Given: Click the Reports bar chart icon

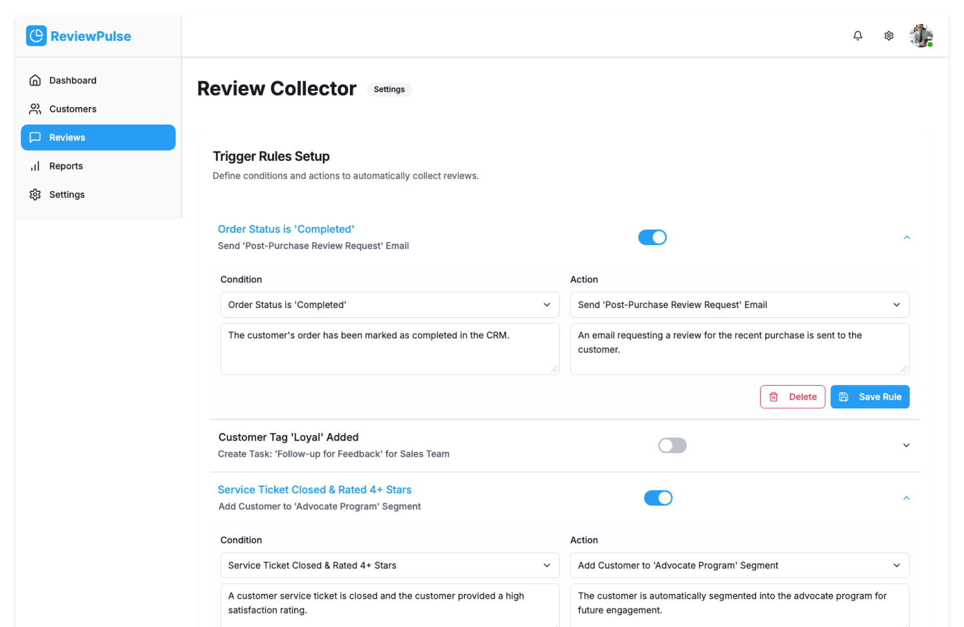Looking at the screenshot, I should click(35, 166).
